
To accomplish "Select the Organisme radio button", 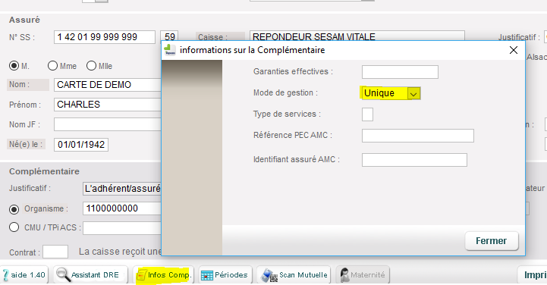I will [14, 209].
